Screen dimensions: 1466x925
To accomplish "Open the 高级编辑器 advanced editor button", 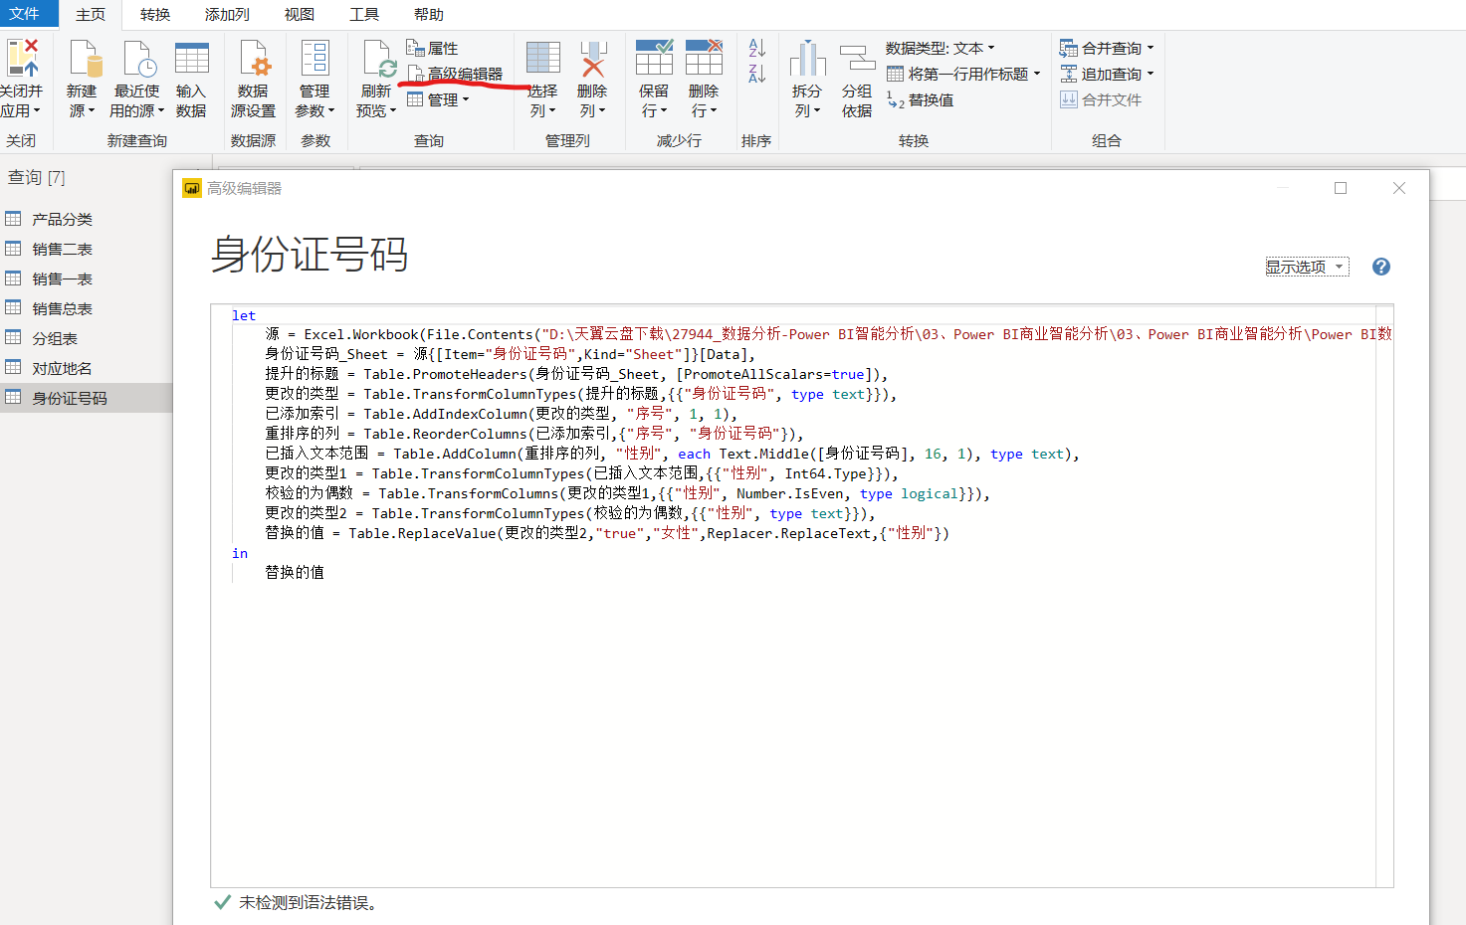I will [x=455, y=74].
